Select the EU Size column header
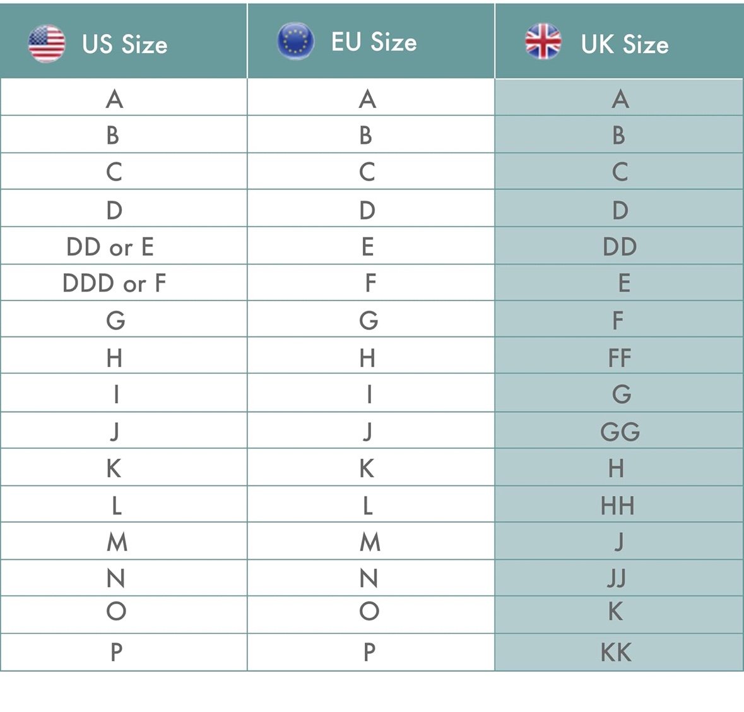This screenshot has height=712, width=744. tap(371, 41)
